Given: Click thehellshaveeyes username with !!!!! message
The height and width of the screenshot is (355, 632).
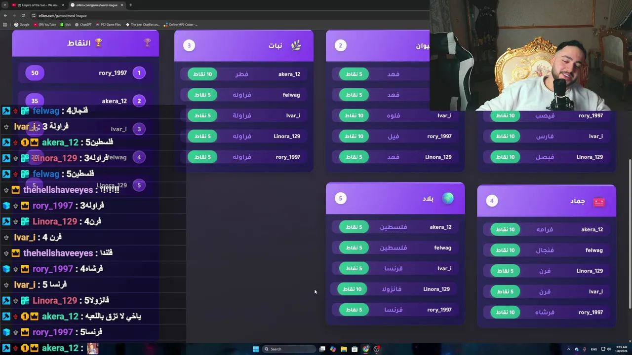Looking at the screenshot, I should click(x=58, y=190).
